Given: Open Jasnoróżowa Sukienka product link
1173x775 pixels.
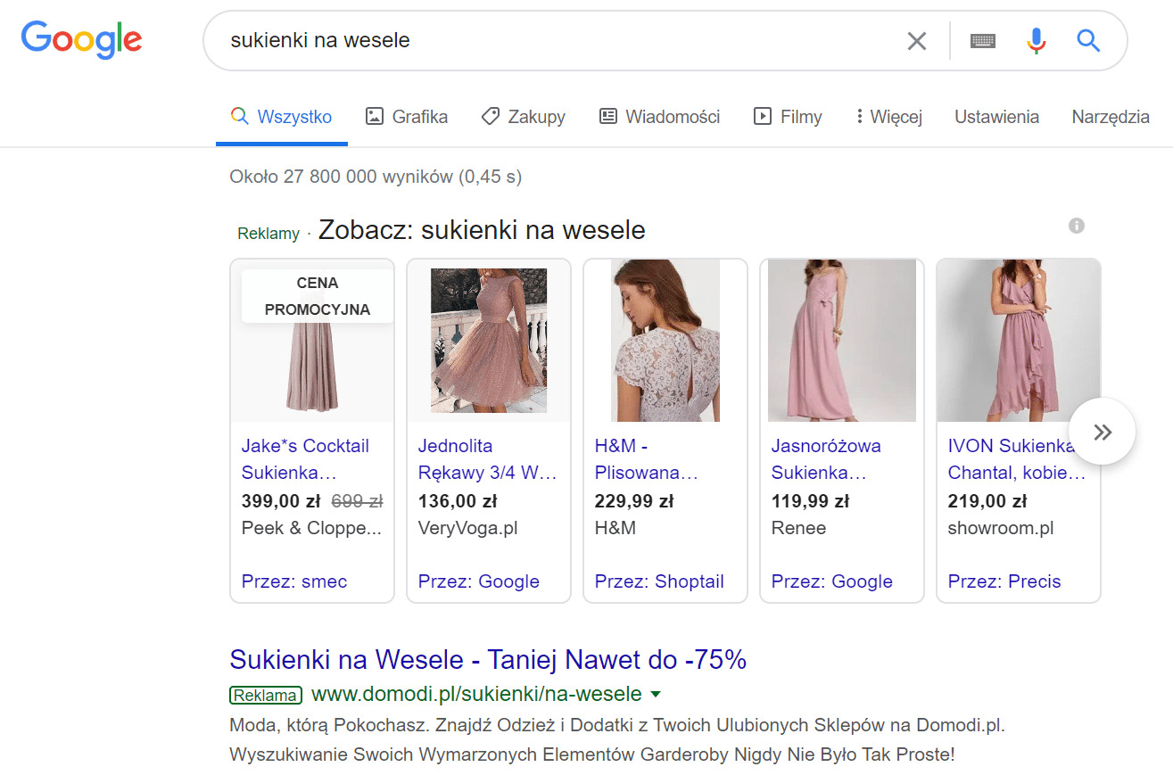Looking at the screenshot, I should click(826, 459).
